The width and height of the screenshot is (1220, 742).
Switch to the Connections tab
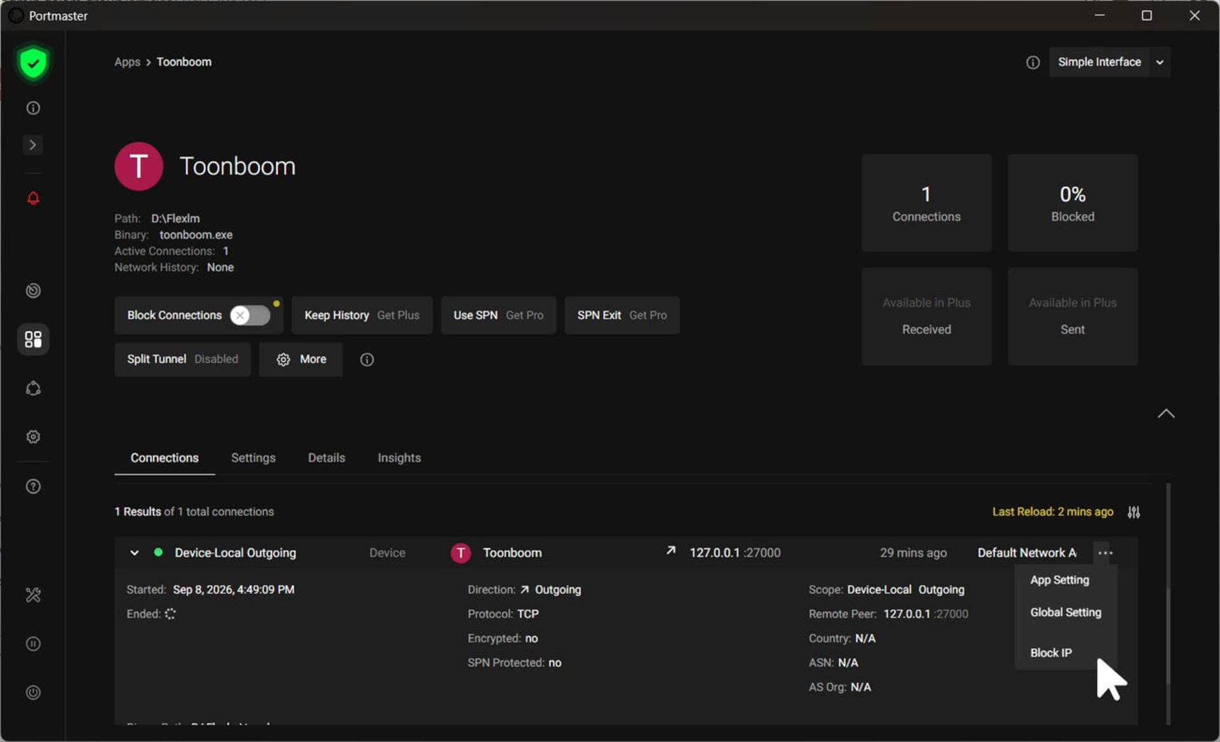click(x=165, y=457)
